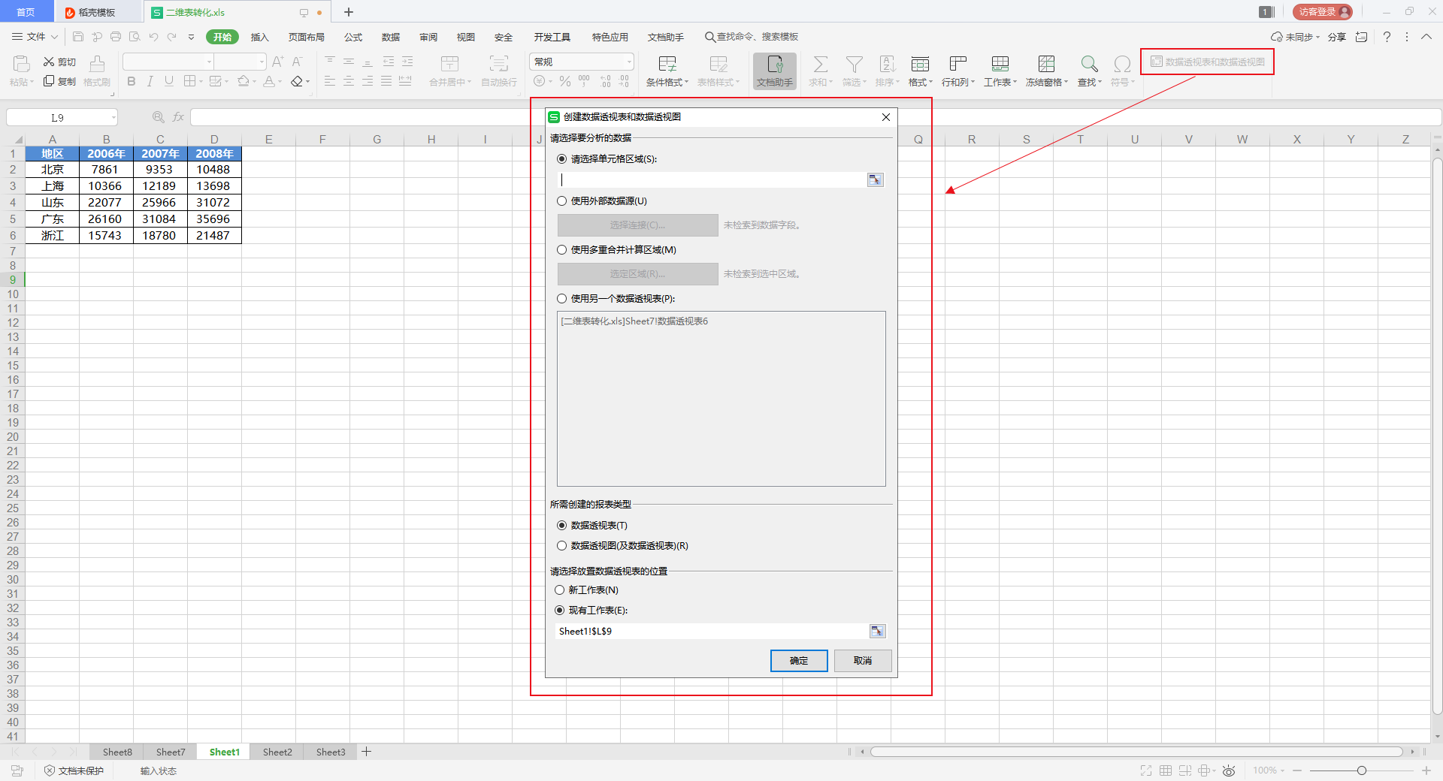The height and width of the screenshot is (781, 1443).
Task: Open the 文件 menu dropdown
Action: tap(35, 36)
